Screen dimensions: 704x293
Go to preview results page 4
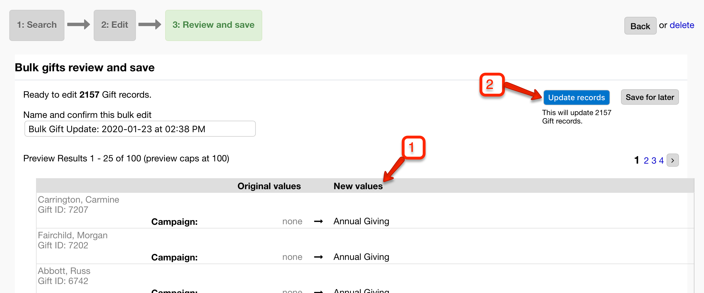(661, 161)
